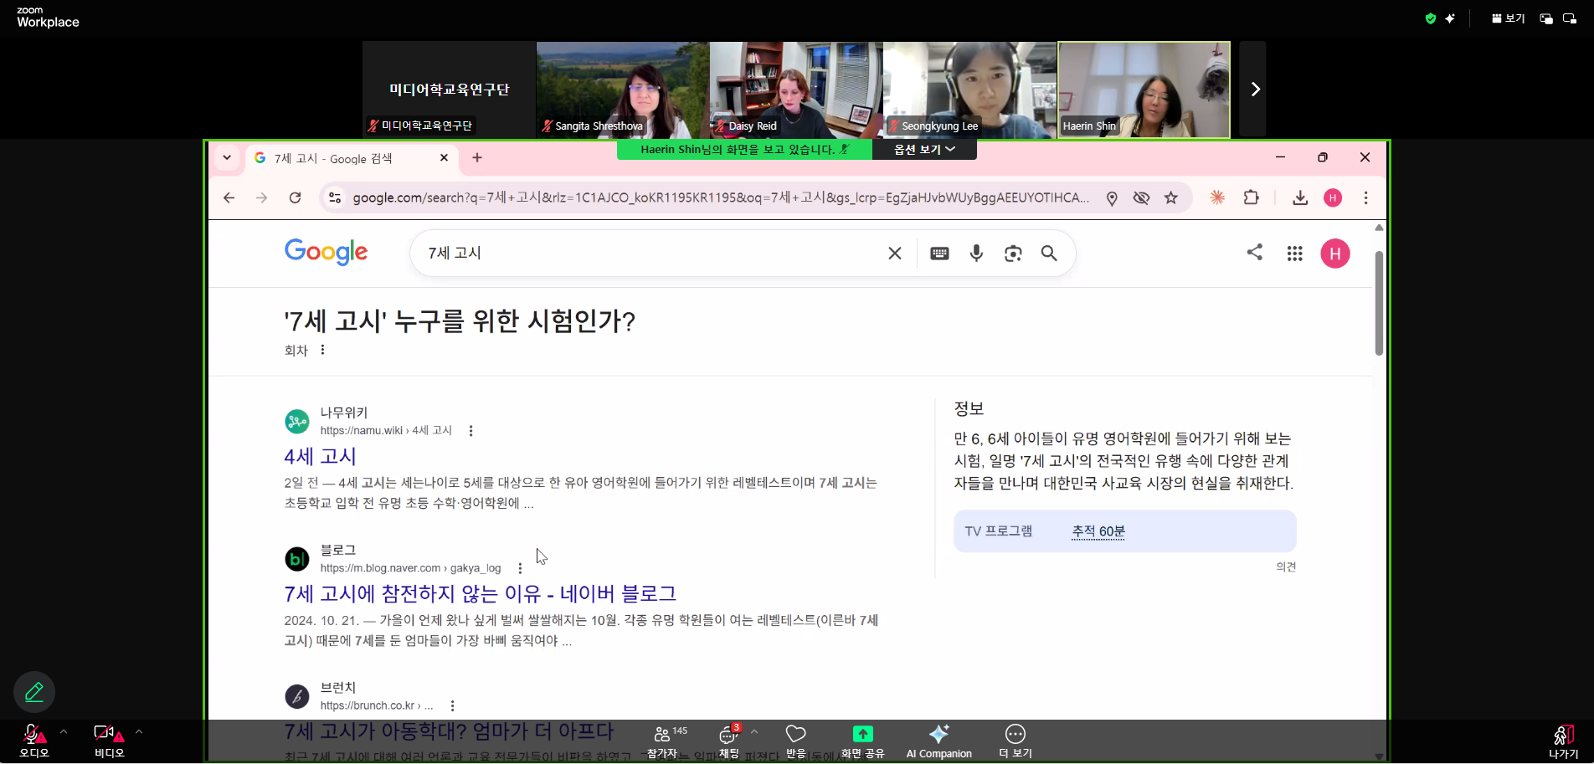Viewport: 1594px width, 764px height.
Task: Click the share icon near apps grid
Action: click(1254, 252)
